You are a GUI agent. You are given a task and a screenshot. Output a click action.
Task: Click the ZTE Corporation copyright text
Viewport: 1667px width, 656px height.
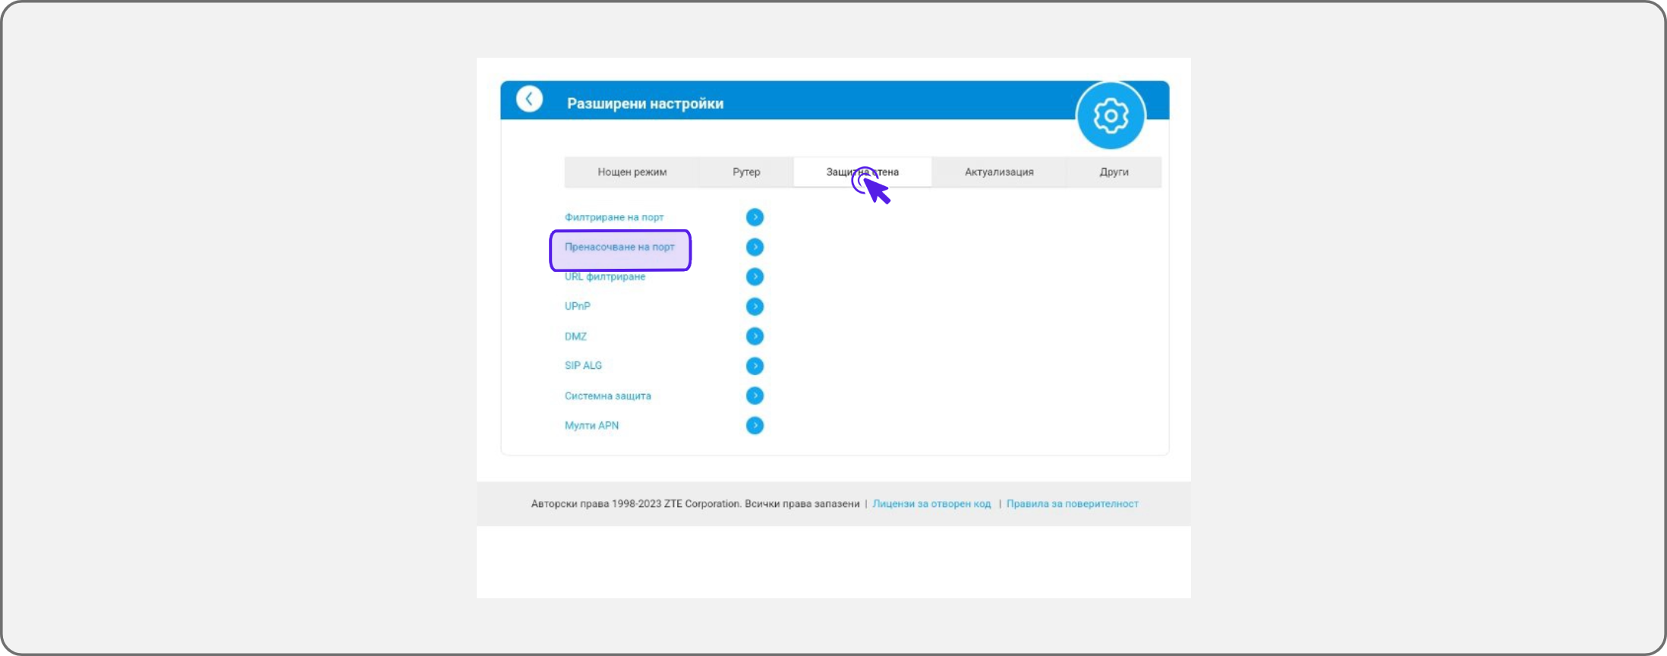[695, 503]
